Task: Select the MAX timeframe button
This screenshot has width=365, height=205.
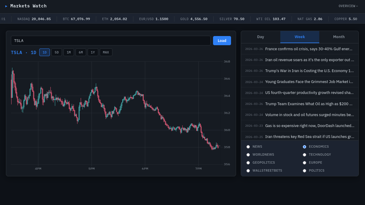Action: [x=106, y=52]
